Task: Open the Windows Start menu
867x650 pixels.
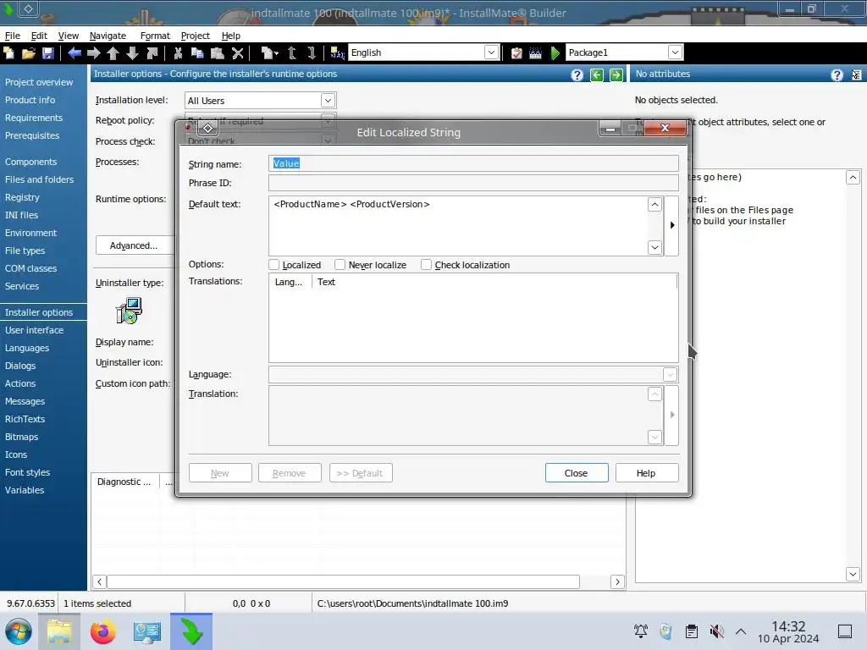Action: tap(19, 631)
